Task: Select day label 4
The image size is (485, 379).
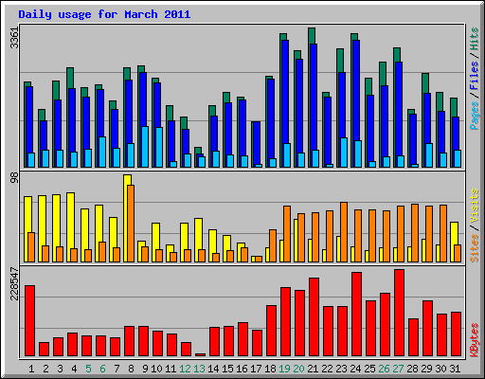Action: point(74,369)
